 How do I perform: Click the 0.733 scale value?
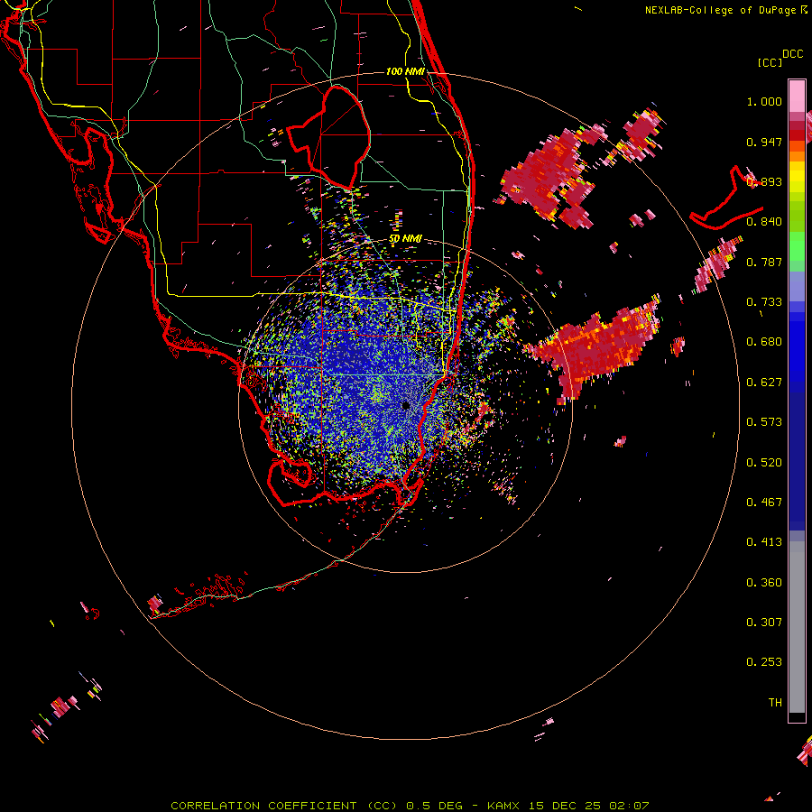(x=764, y=302)
